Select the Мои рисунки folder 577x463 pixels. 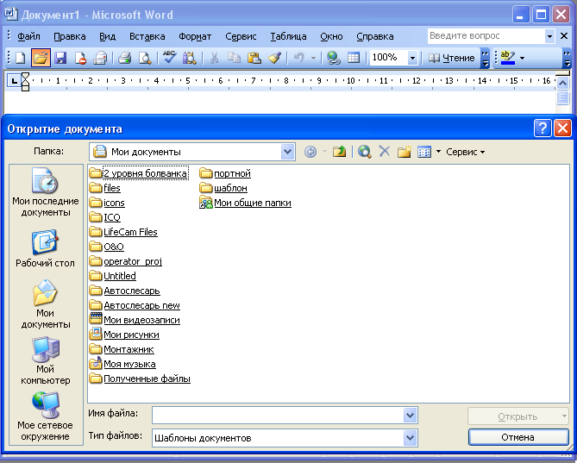(x=125, y=335)
